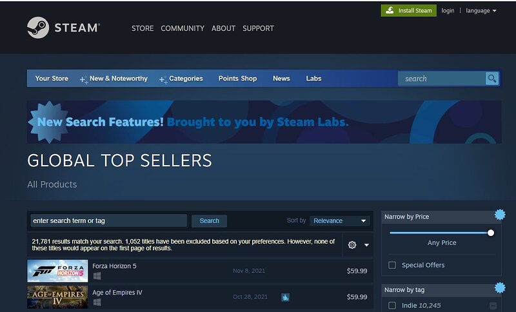Open the COMMUNITY menu
The height and width of the screenshot is (312, 516).
[x=183, y=28]
